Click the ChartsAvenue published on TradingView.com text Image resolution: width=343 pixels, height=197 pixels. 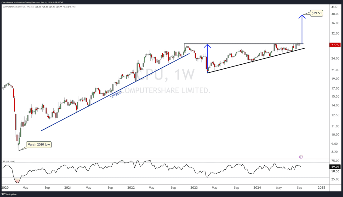pos(20,2)
